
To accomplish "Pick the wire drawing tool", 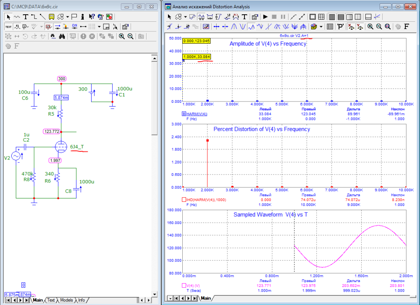I will click(x=35, y=17).
